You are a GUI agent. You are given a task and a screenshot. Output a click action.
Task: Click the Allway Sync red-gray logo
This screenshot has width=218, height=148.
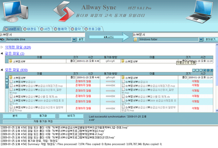tap(64, 11)
